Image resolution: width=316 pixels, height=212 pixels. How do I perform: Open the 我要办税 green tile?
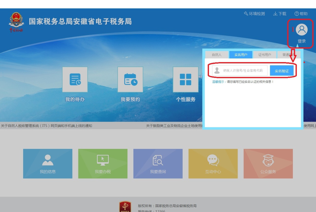click(x=103, y=164)
